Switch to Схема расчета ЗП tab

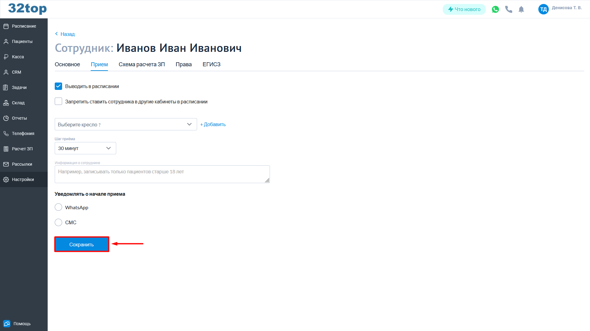click(141, 64)
